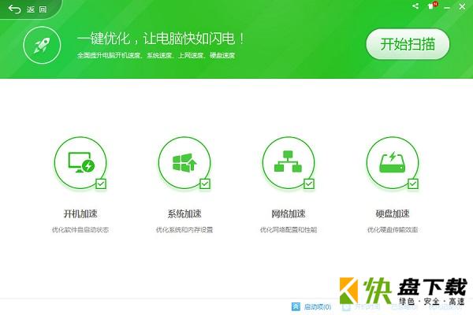Go back with the 返回 button
Viewport: 473px width, 315px height.
coord(28,9)
